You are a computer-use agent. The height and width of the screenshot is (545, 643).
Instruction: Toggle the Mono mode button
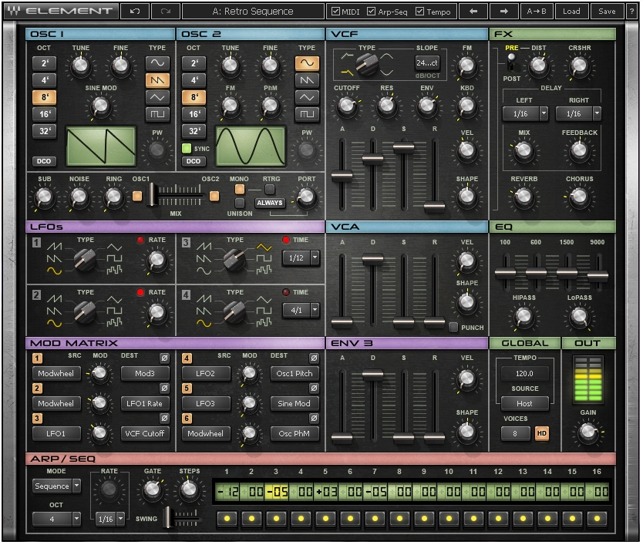240,190
